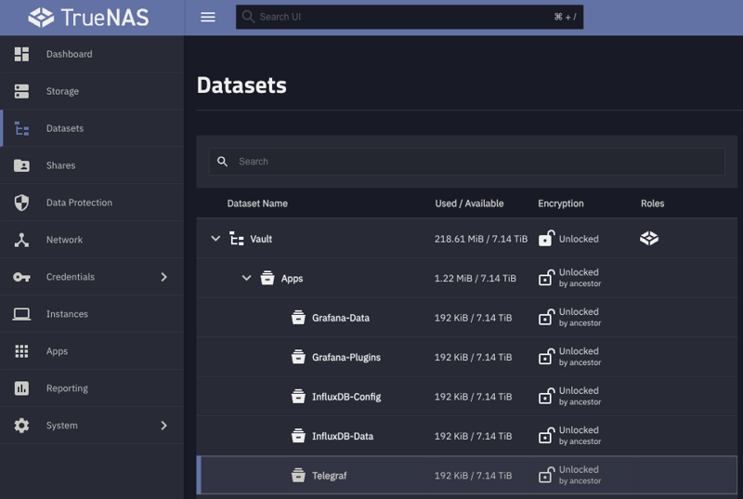Open Instances from the sidebar
743x499 pixels.
[x=92, y=314]
